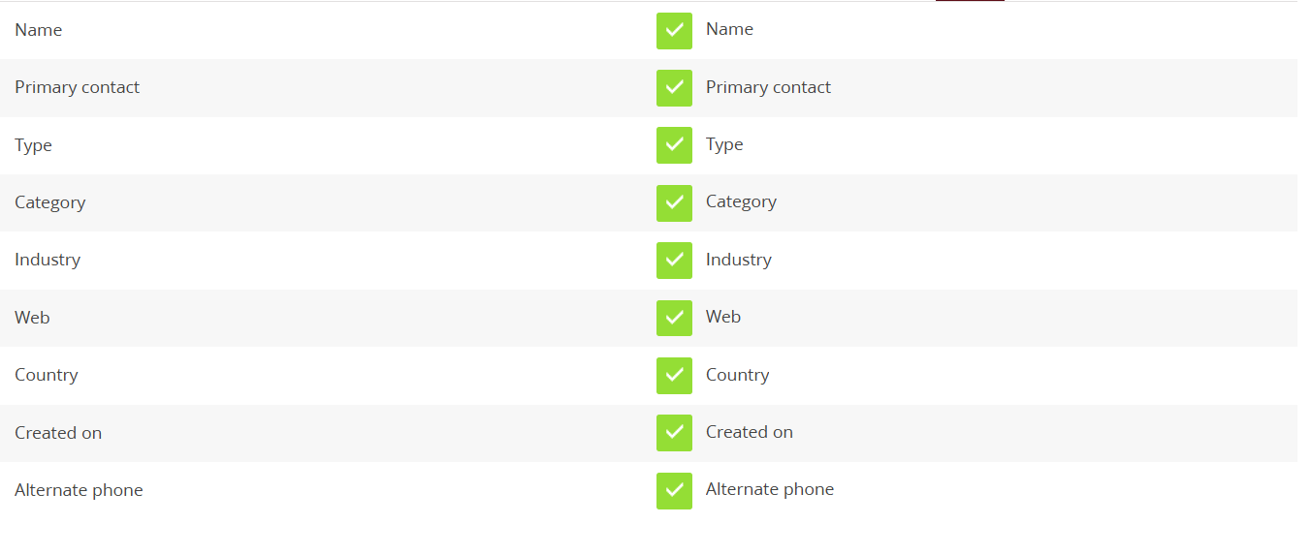Uncheck the green Name checkbox
Image resolution: width=1312 pixels, height=555 pixels.
coord(674,30)
